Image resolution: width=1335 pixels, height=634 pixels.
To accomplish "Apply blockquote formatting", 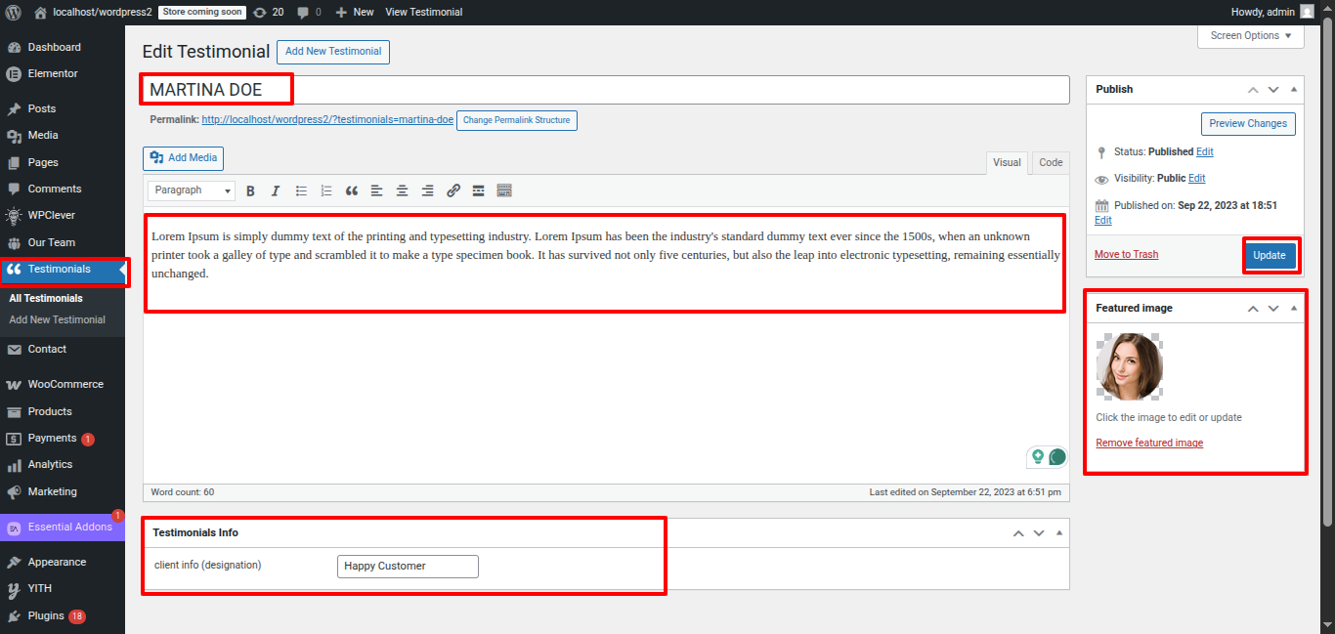I will coord(352,190).
